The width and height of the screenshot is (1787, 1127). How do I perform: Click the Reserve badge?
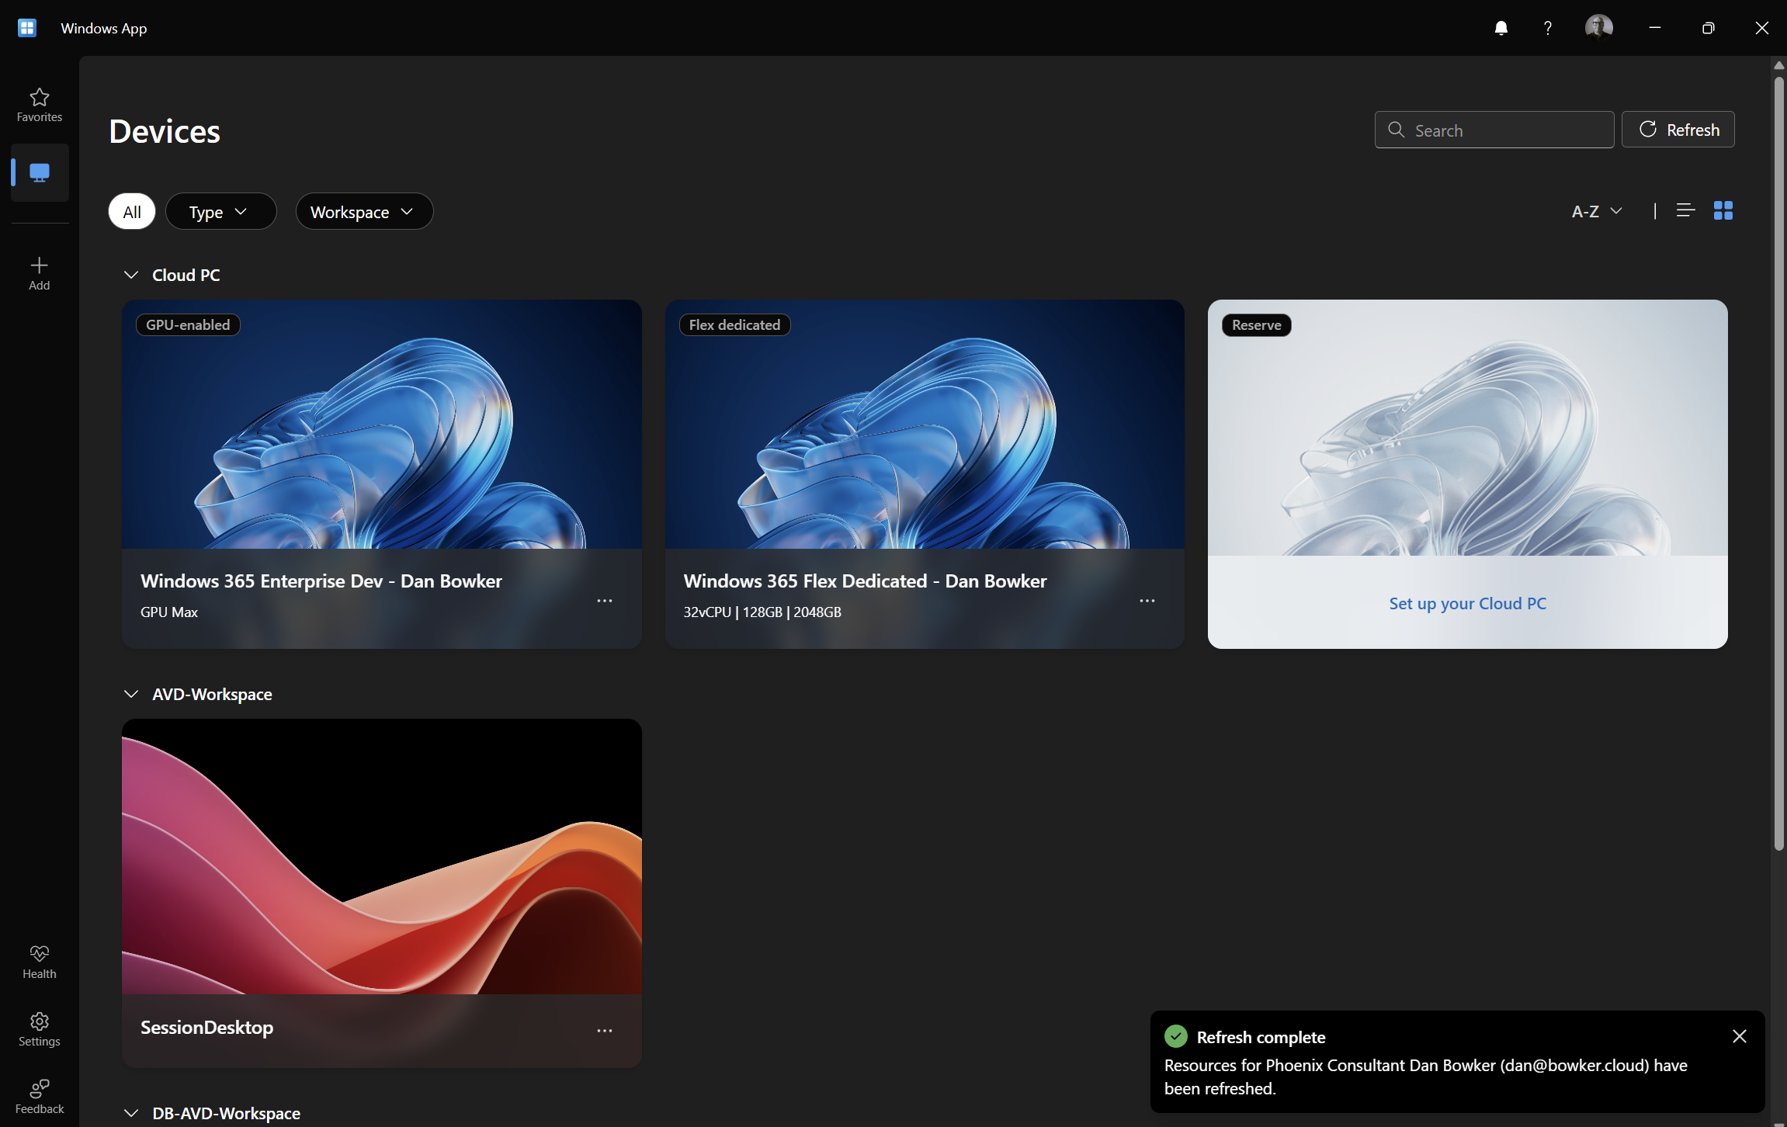point(1256,324)
